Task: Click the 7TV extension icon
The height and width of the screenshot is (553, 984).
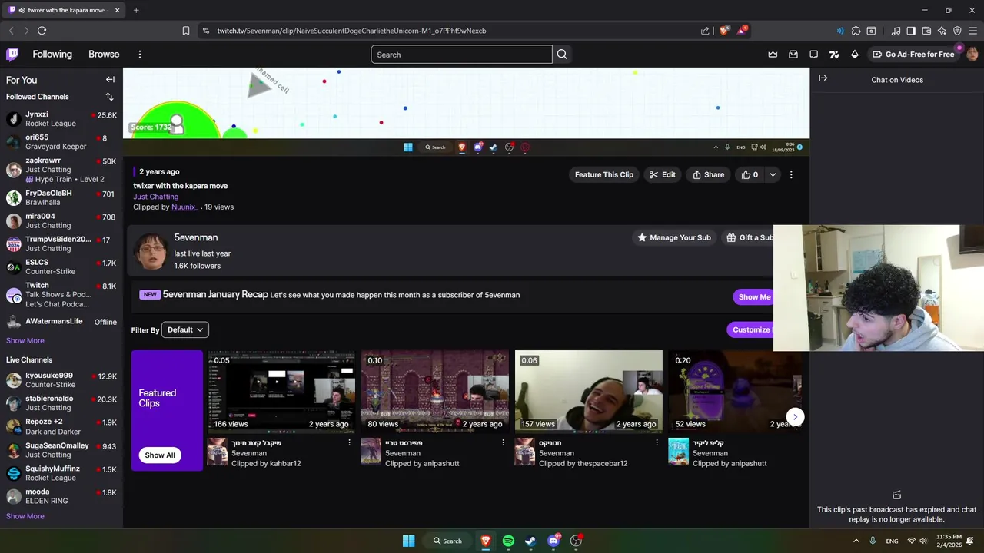Action: pos(834,55)
